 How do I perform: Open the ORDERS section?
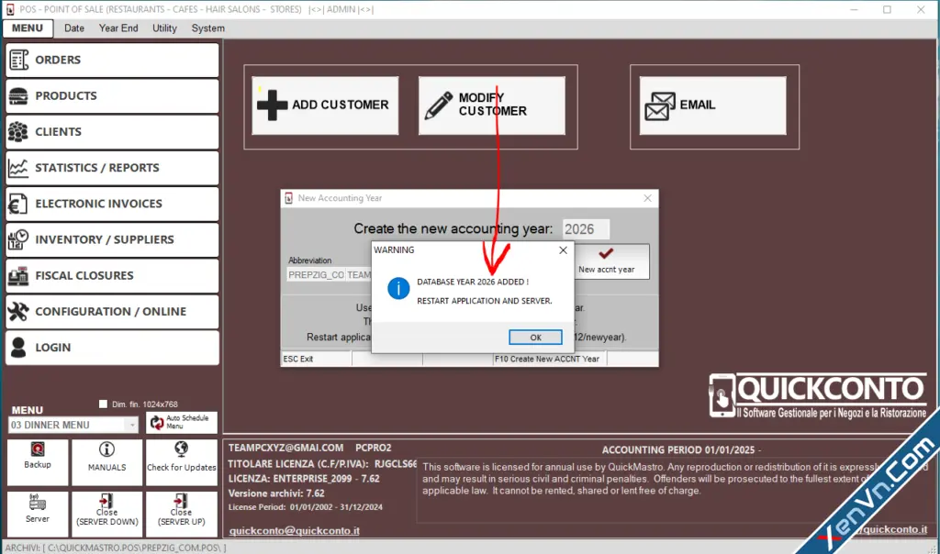(x=112, y=60)
